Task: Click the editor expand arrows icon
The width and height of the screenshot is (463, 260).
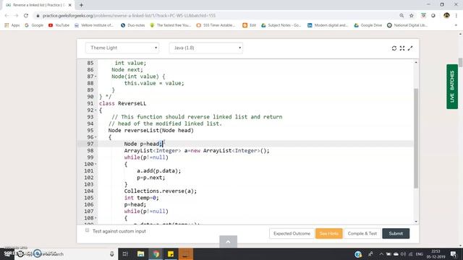Action: [x=410, y=48]
